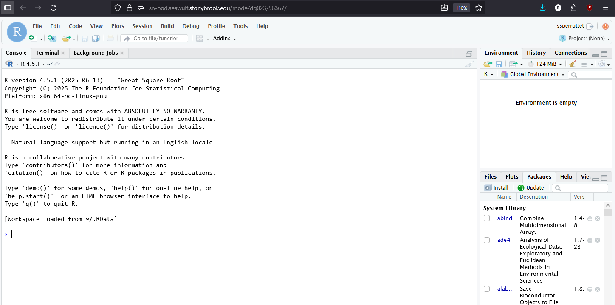The width and height of the screenshot is (615, 305).
Task: Click inside the Packages search field
Action: click(580, 187)
